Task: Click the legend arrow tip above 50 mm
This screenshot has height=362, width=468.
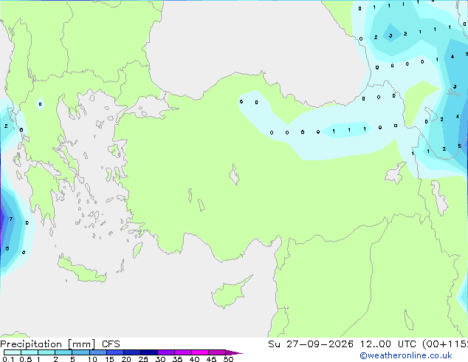Action: 234,353
